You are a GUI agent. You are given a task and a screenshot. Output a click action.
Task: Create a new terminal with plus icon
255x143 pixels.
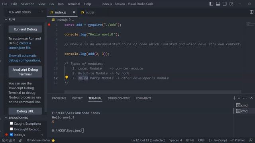click(x=235, y=98)
